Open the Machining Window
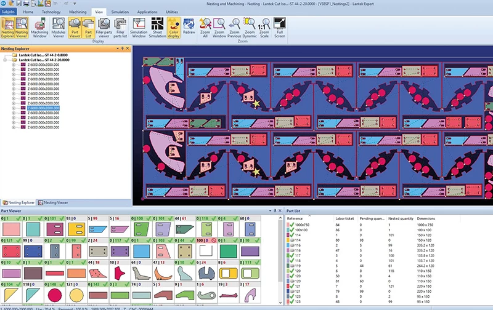Image resolution: width=493 pixels, height=310 pixels. (x=39, y=28)
